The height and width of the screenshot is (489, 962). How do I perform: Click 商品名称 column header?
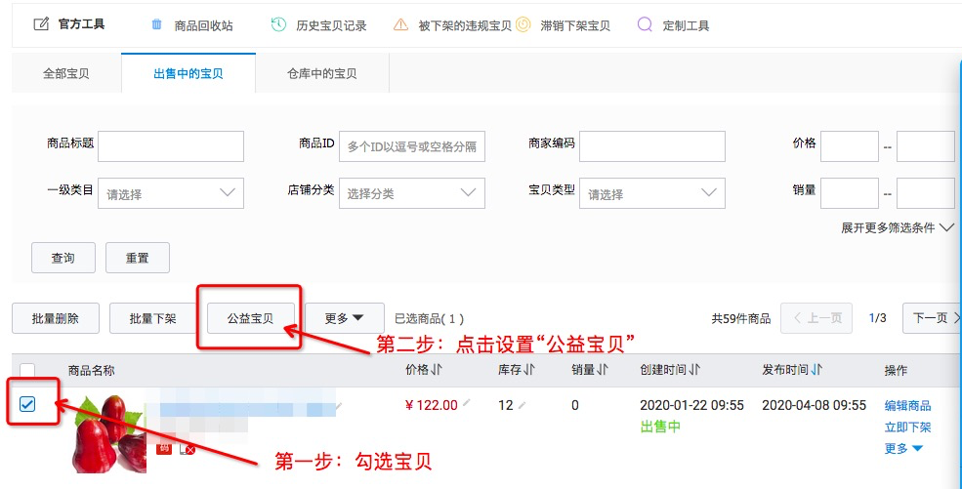pyautogui.click(x=91, y=370)
